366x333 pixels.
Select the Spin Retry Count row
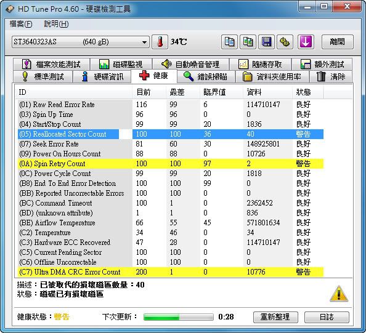pyautogui.click(x=171, y=164)
